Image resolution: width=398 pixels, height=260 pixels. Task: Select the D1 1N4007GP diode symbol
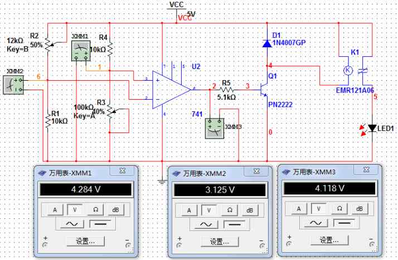[267, 44]
